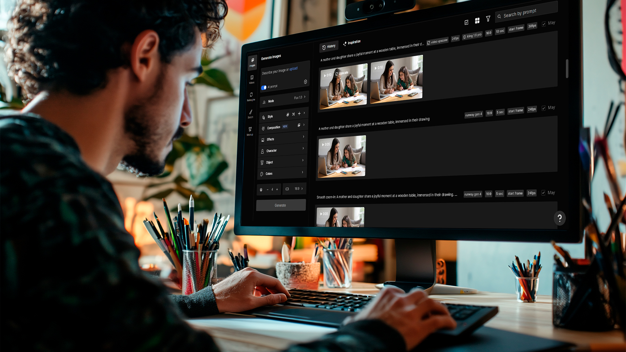Toggle the AI prompt switch
Screen dimensions: 626x352
point(264,87)
